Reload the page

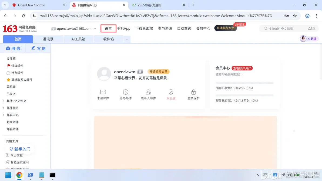coord(24,16)
